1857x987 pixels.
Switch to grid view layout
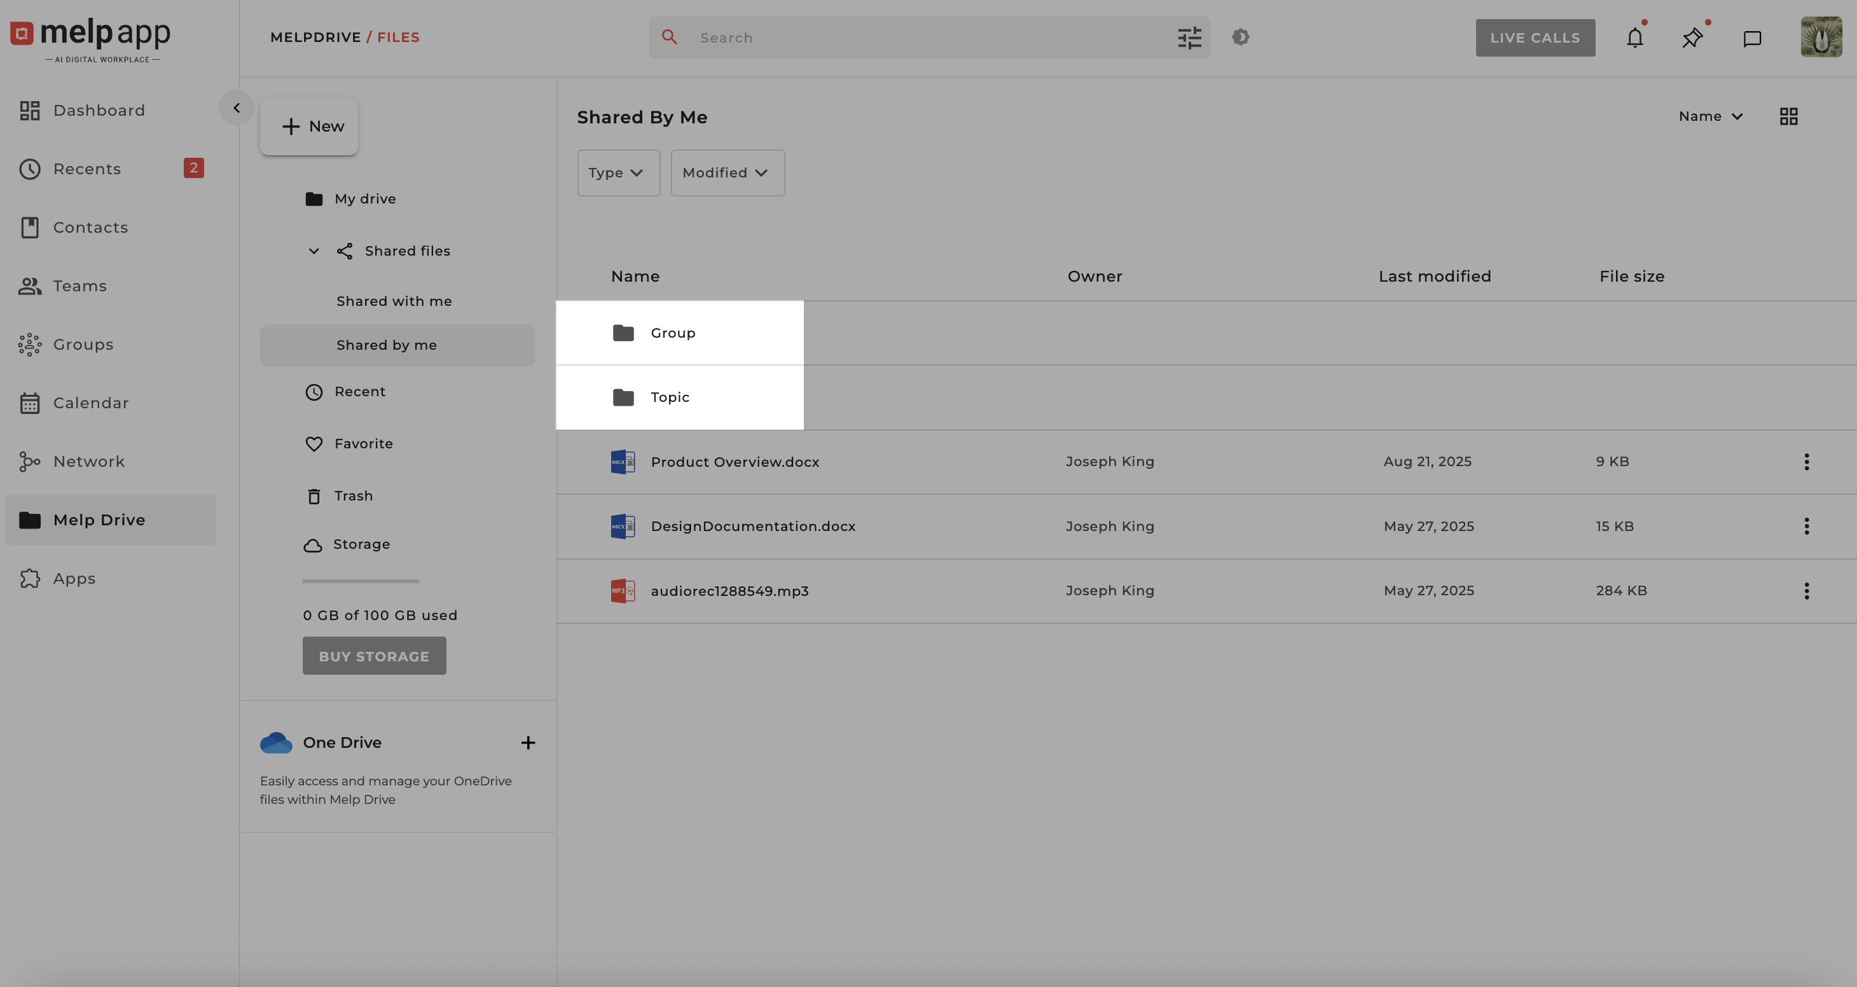coord(1788,117)
